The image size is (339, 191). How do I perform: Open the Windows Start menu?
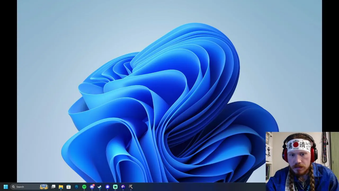coord(6,187)
